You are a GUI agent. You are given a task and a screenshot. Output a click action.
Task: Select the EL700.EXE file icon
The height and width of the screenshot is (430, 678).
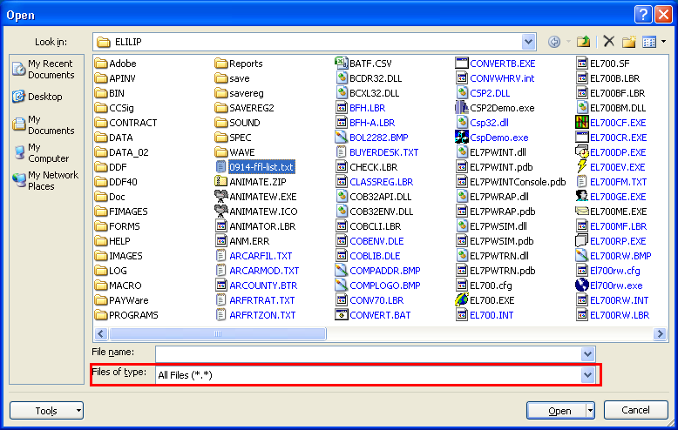tap(461, 299)
